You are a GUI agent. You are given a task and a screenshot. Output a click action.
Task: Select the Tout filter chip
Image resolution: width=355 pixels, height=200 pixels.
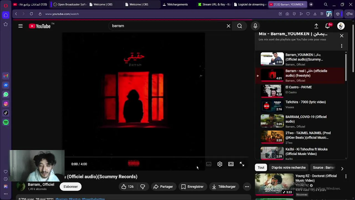pos(261,167)
